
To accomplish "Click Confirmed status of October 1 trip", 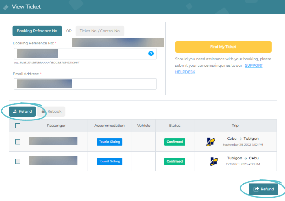I will point(175,161).
